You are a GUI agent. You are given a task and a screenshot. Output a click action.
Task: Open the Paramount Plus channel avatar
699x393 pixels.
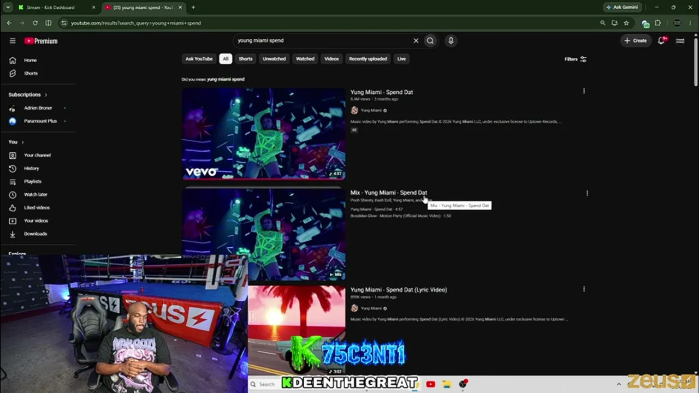click(x=13, y=121)
